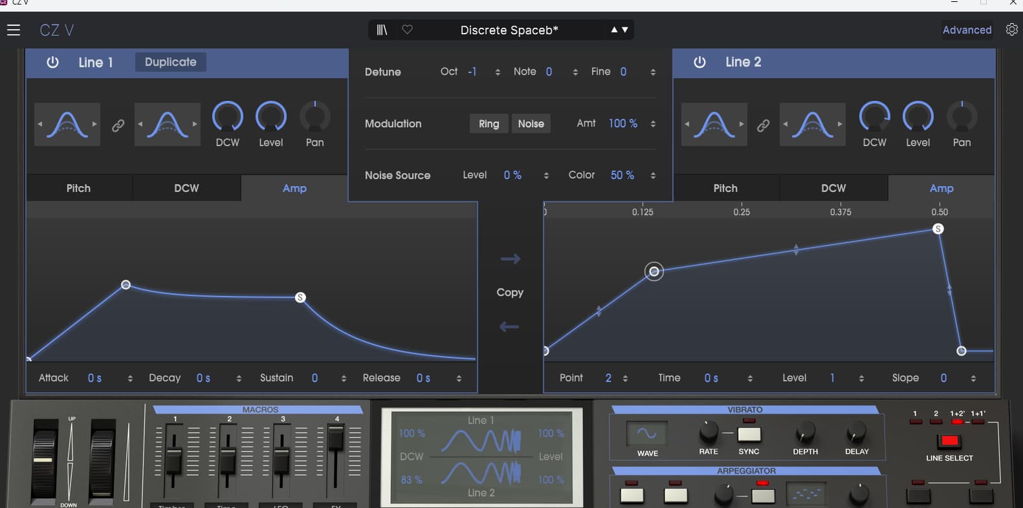Click the Vibrato DEPTH knob

click(806, 431)
